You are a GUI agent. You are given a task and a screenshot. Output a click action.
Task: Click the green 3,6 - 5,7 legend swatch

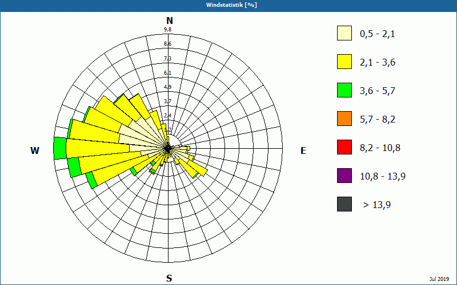pos(344,90)
